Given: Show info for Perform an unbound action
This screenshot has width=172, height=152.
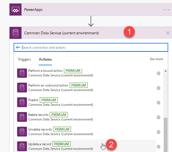Looking at the screenshot, I should point(158,88).
